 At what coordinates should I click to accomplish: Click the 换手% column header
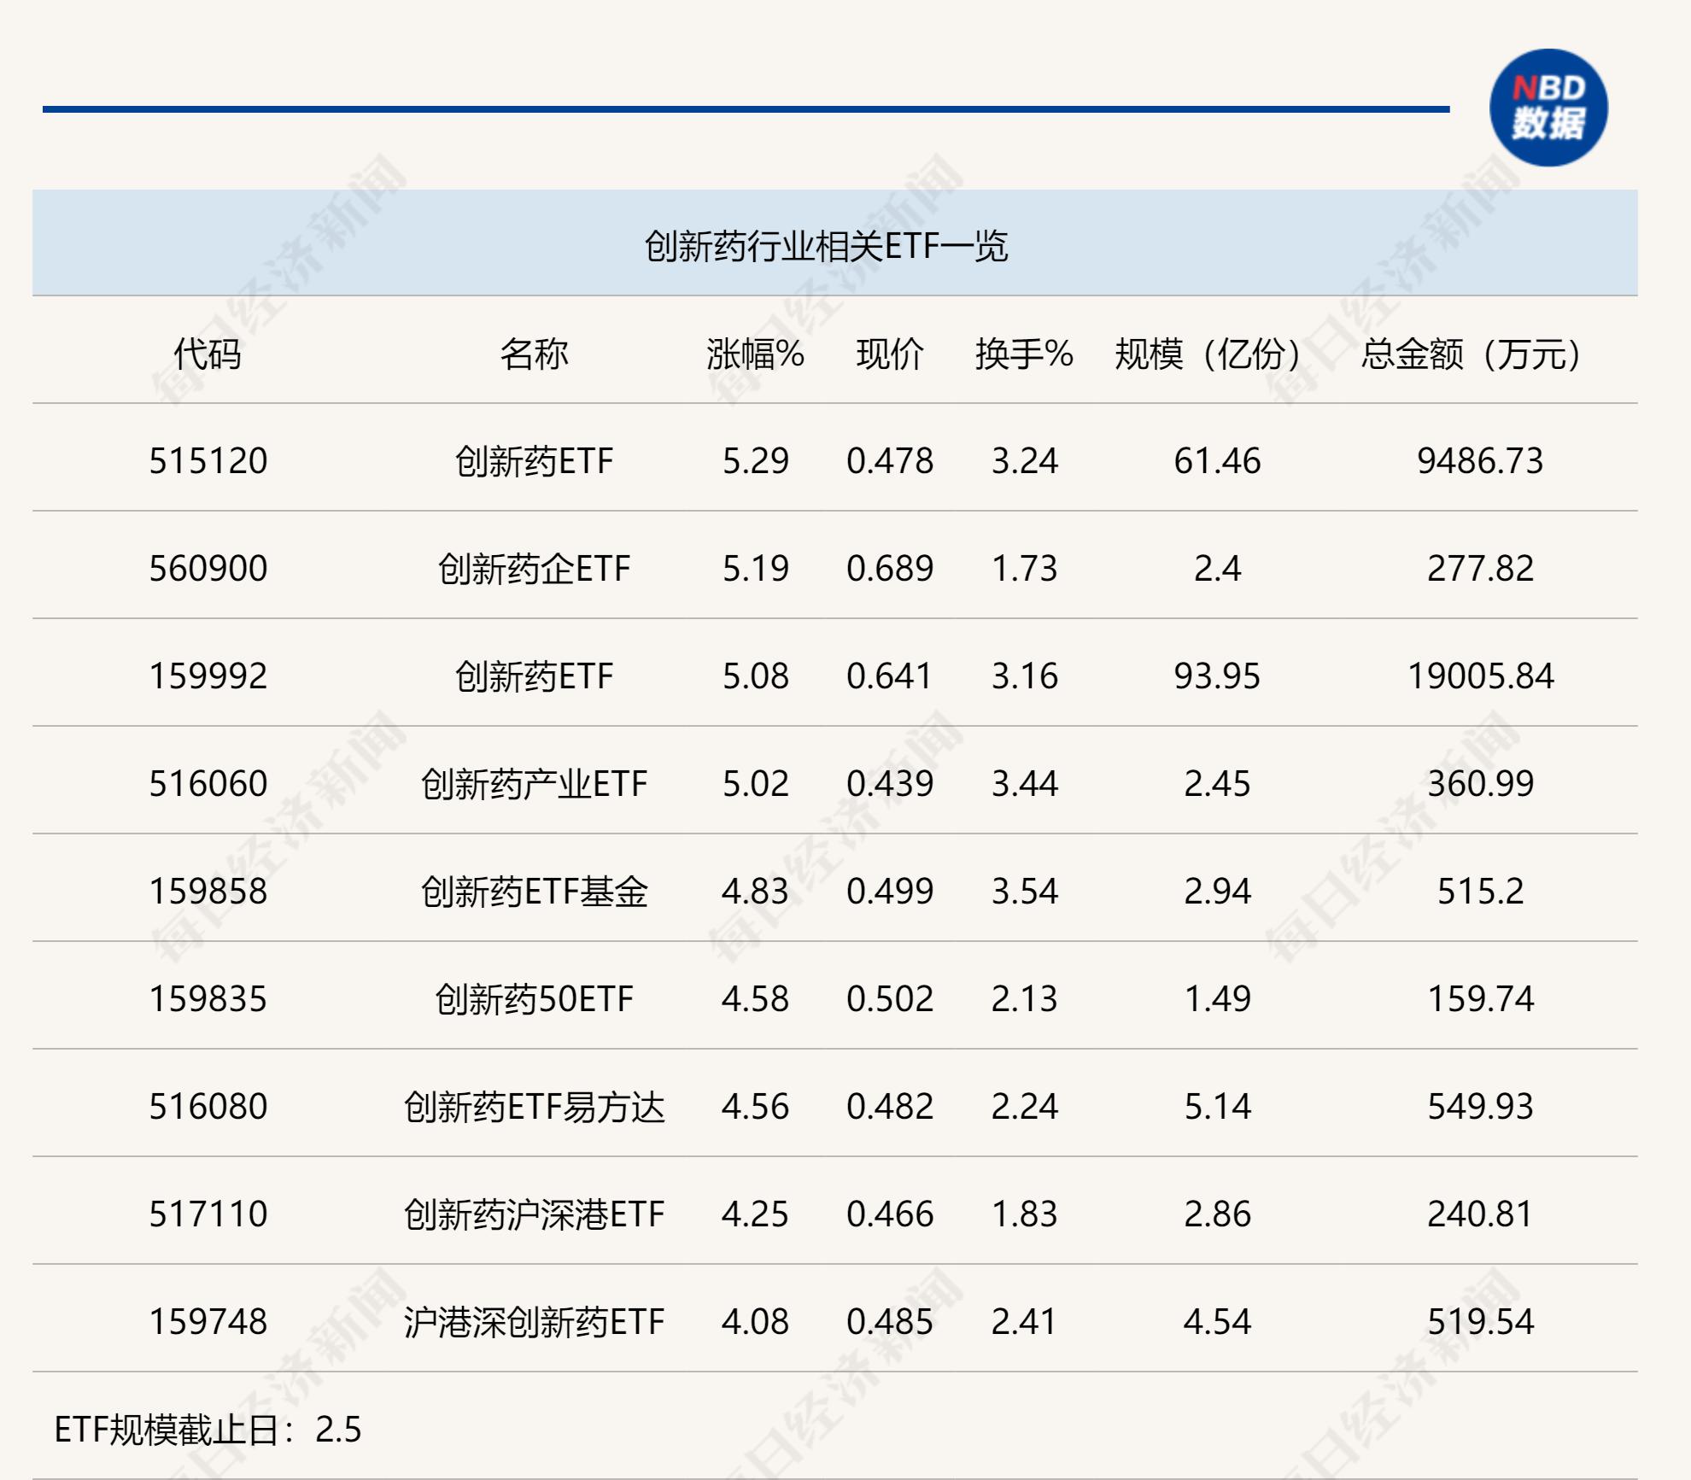click(1024, 353)
